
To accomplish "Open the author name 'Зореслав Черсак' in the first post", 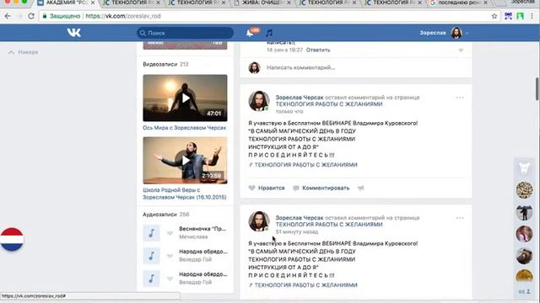I will click(300, 98).
